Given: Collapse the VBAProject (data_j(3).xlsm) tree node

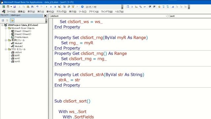Looking at the screenshot, I should (2, 25).
